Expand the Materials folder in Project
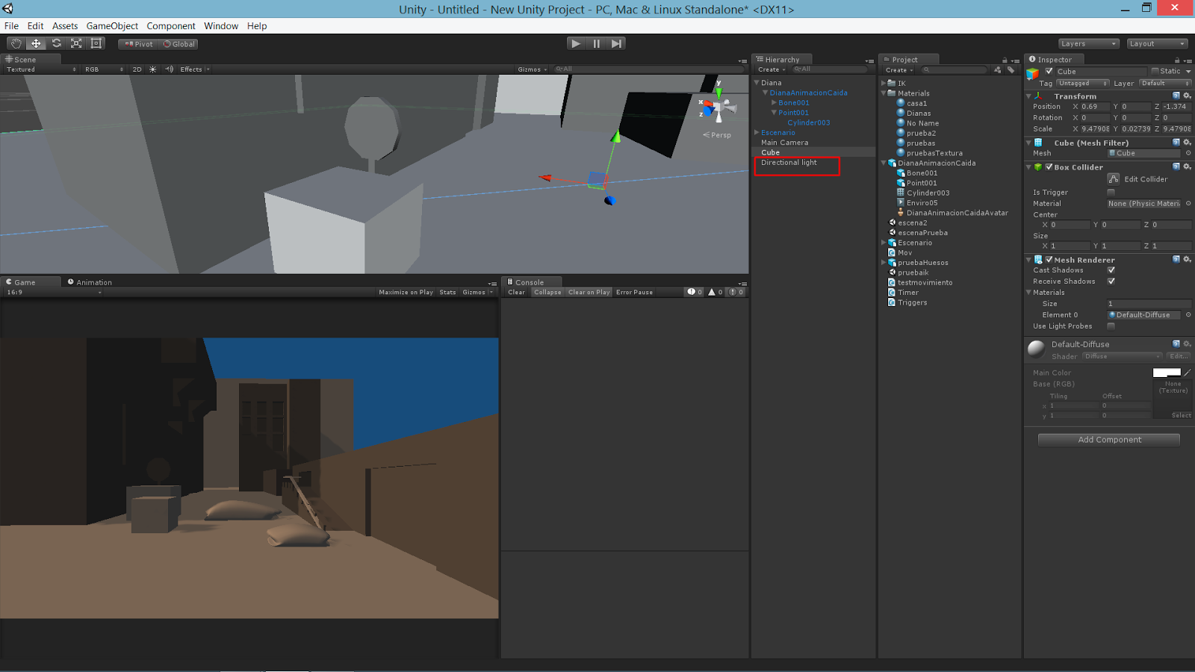 pyautogui.click(x=884, y=93)
